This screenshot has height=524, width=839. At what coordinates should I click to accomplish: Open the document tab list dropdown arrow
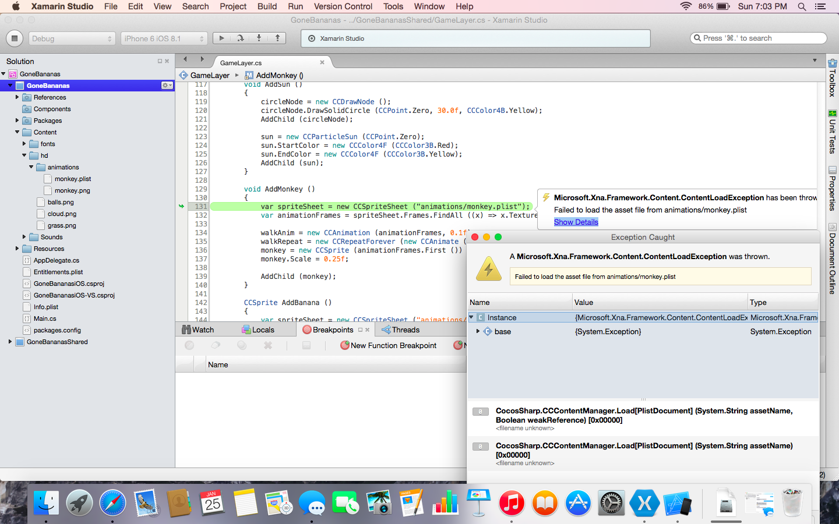(815, 60)
